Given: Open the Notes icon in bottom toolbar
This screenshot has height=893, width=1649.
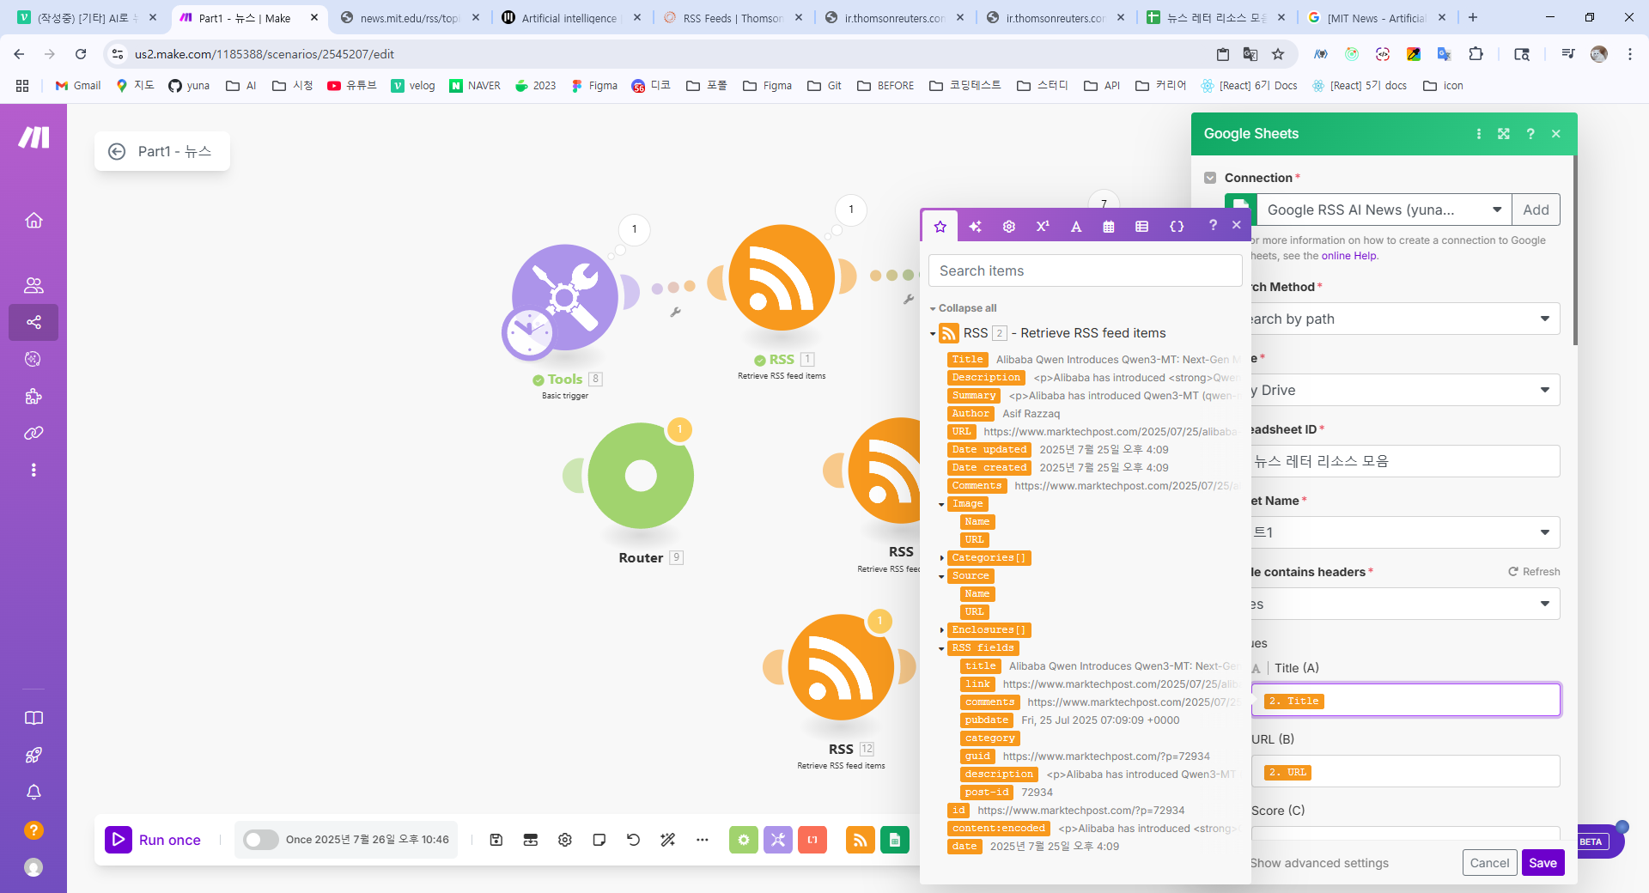Looking at the screenshot, I should (x=599, y=840).
